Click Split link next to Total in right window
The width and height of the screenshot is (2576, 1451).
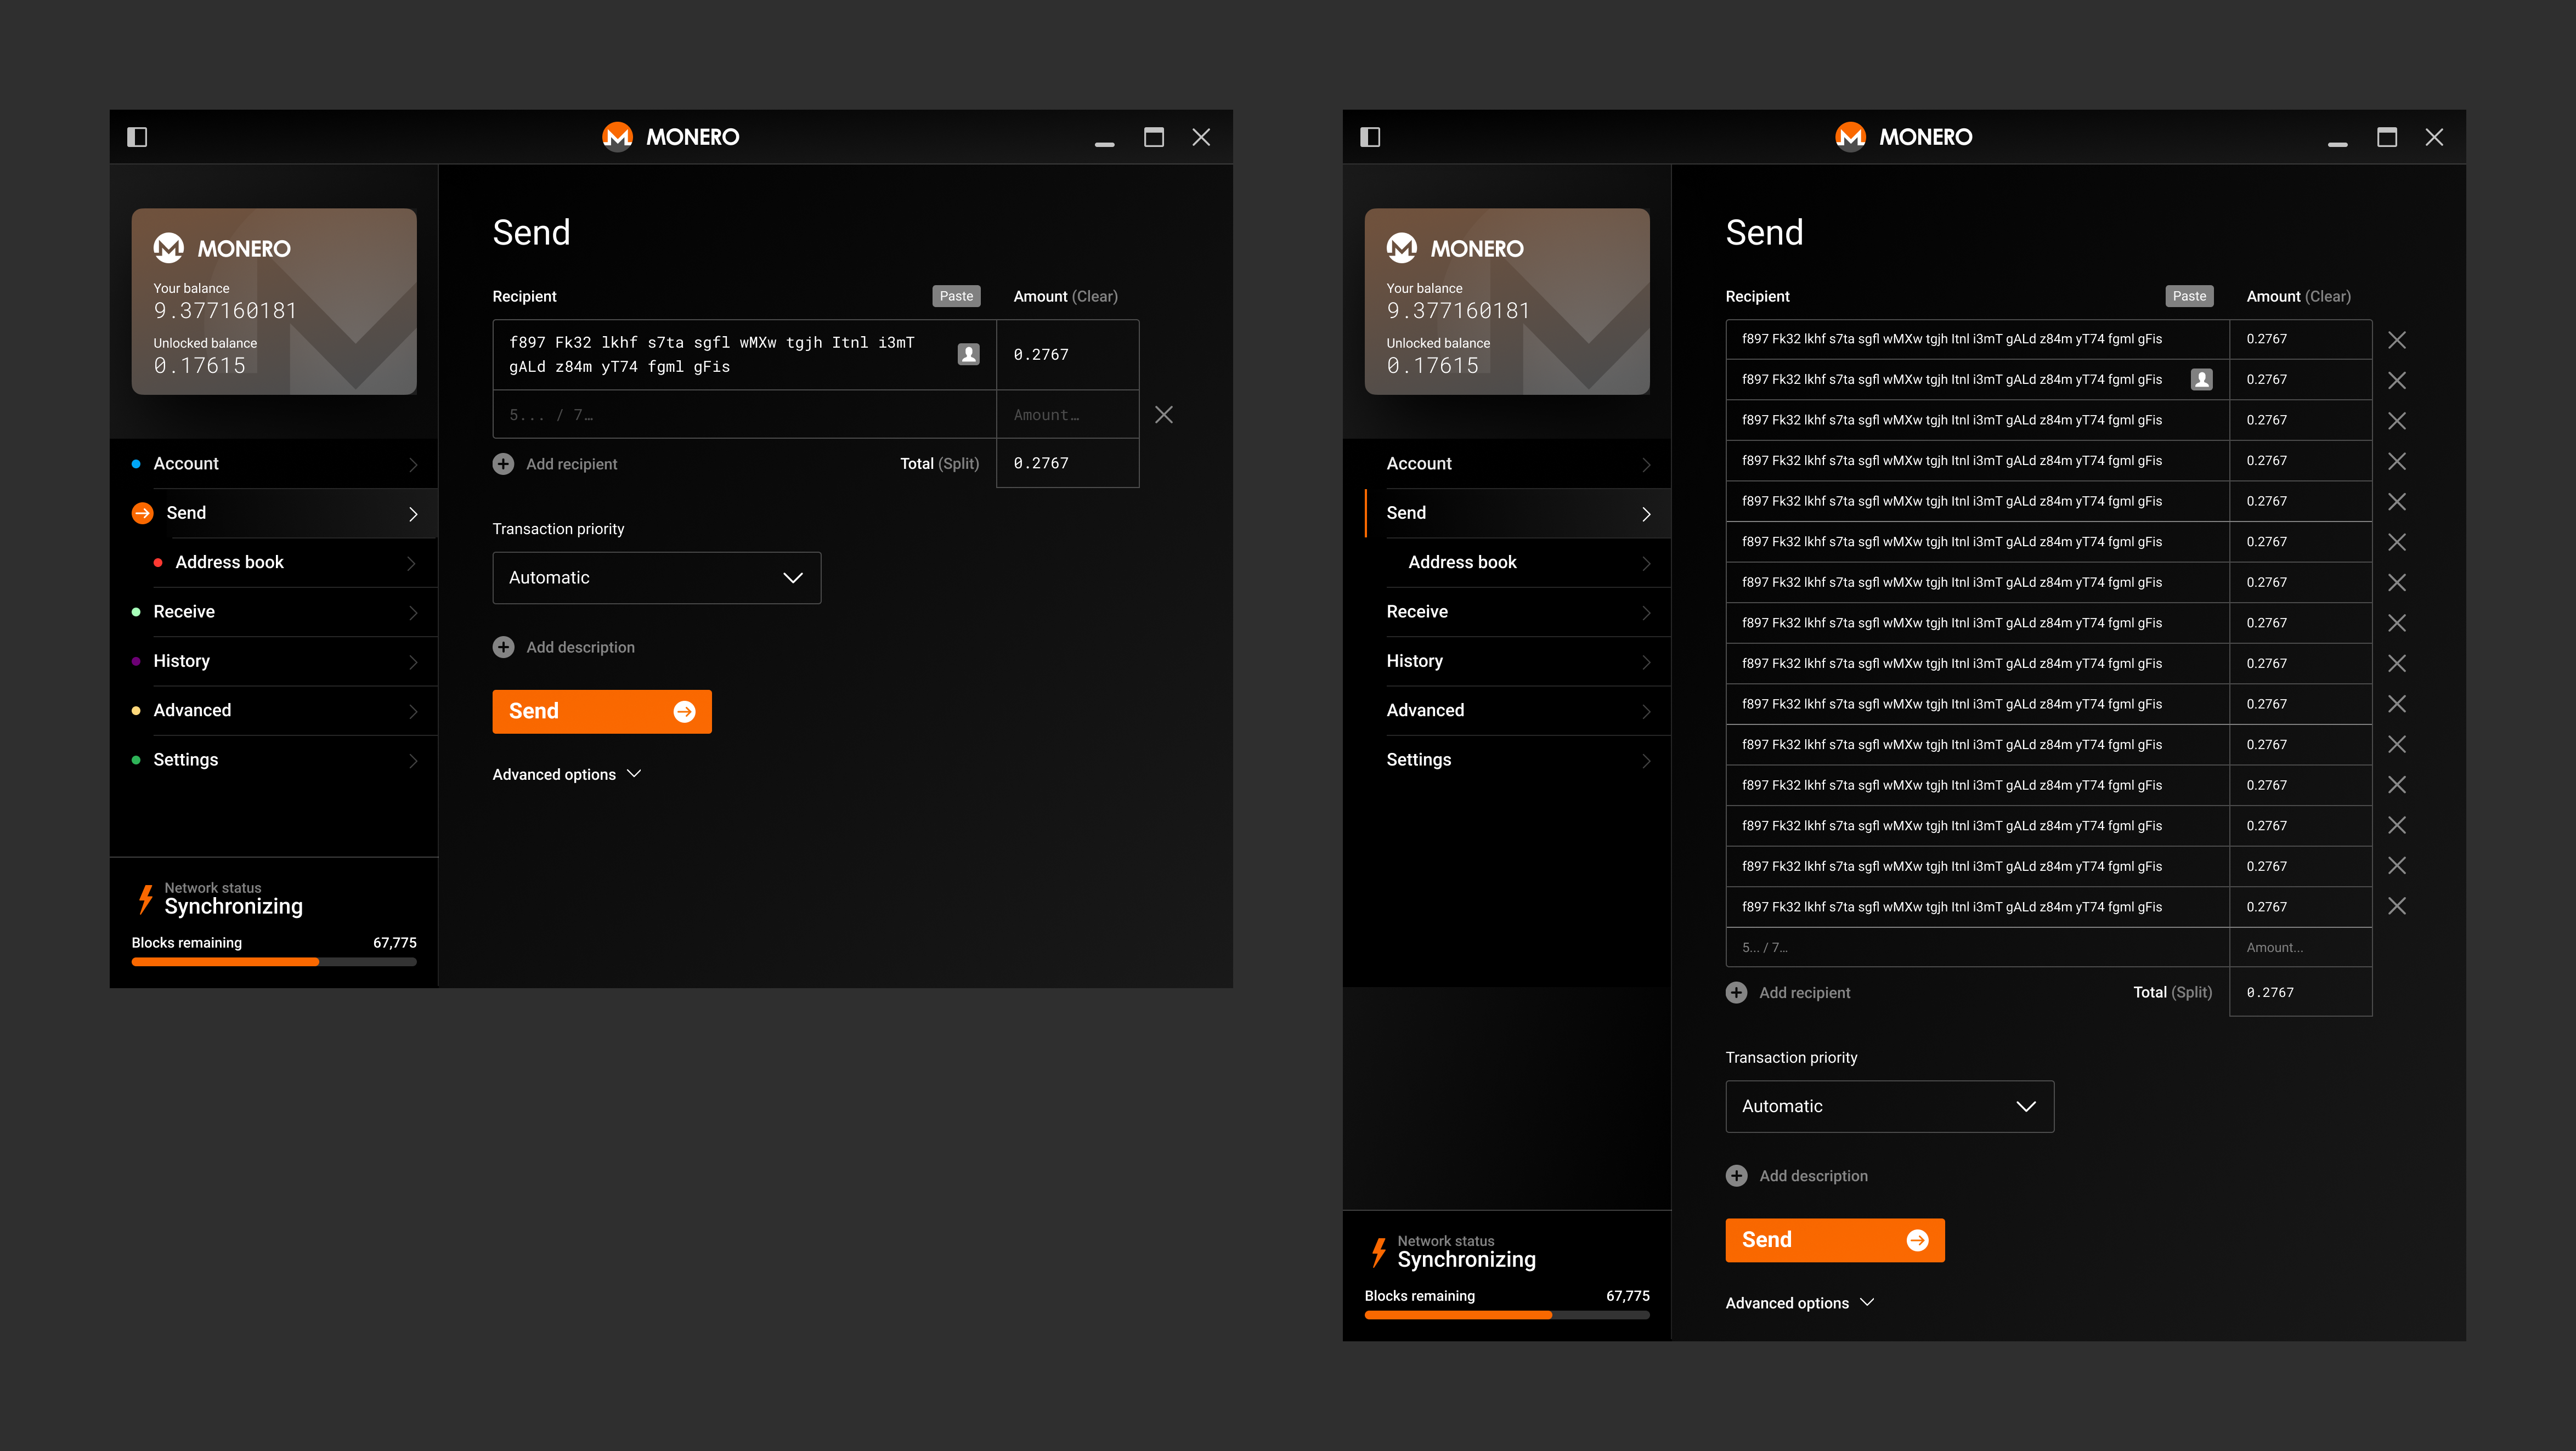[x=2192, y=992]
